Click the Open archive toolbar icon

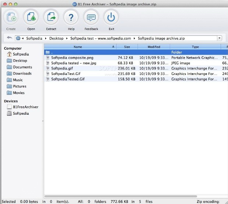[31, 17]
